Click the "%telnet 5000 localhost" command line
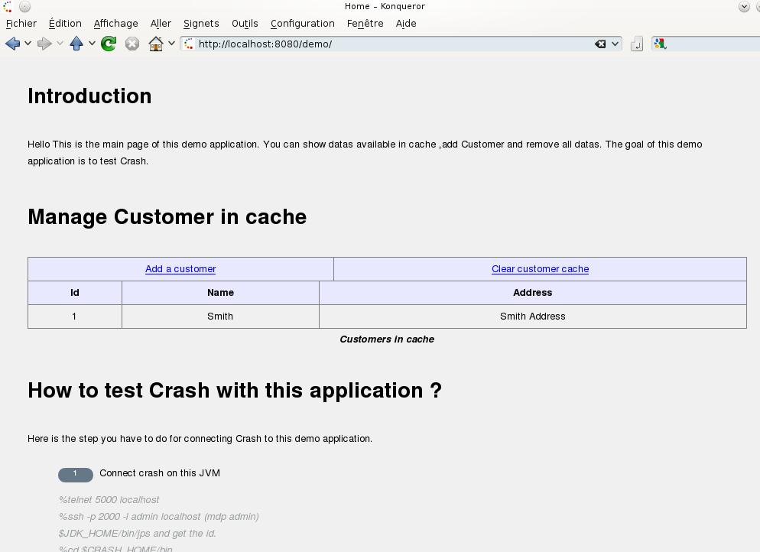760x552 pixels. [109, 500]
